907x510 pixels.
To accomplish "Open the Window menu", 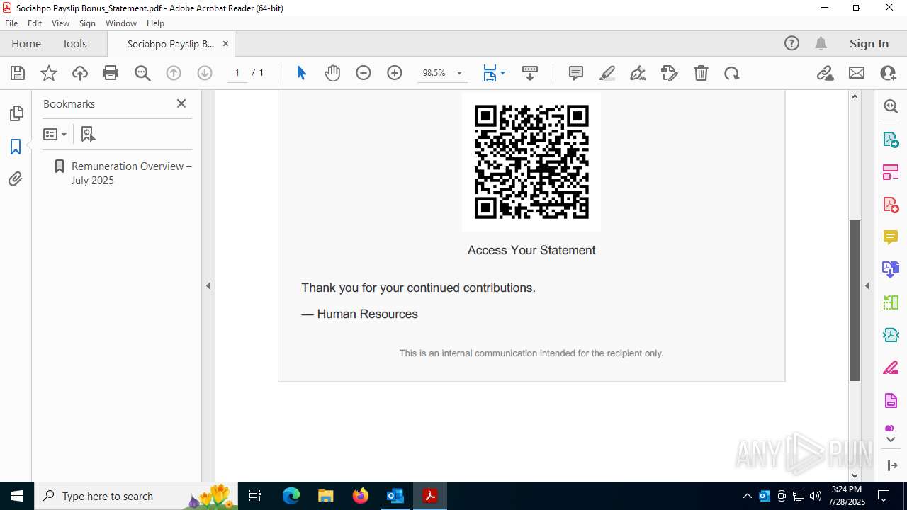I will pyautogui.click(x=121, y=23).
